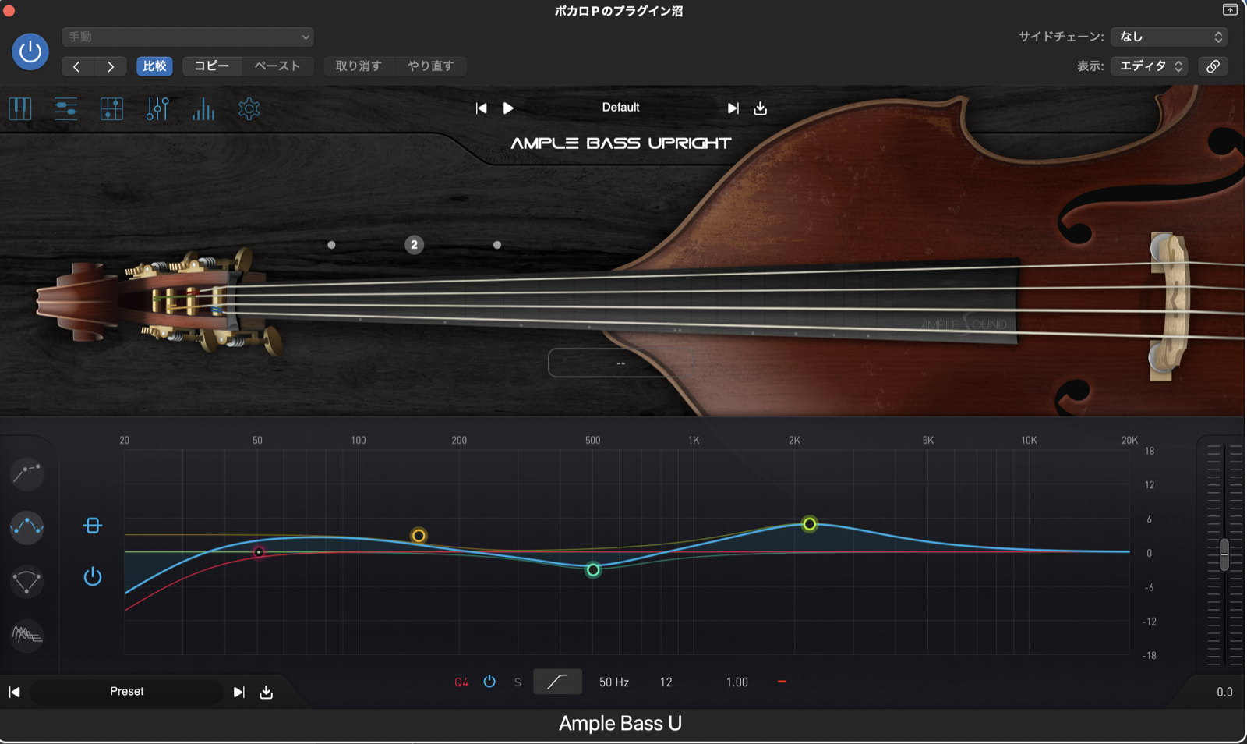1247x744 pixels.
Task: Click the Q4 band label
Action: [461, 682]
